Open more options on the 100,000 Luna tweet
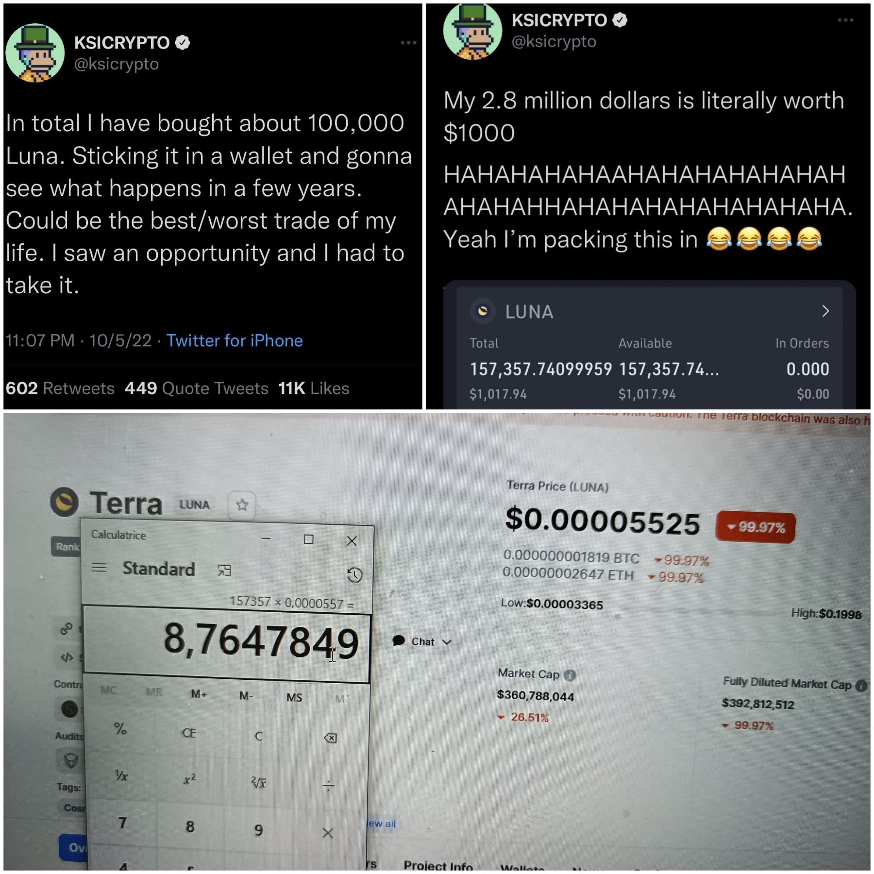 408,43
